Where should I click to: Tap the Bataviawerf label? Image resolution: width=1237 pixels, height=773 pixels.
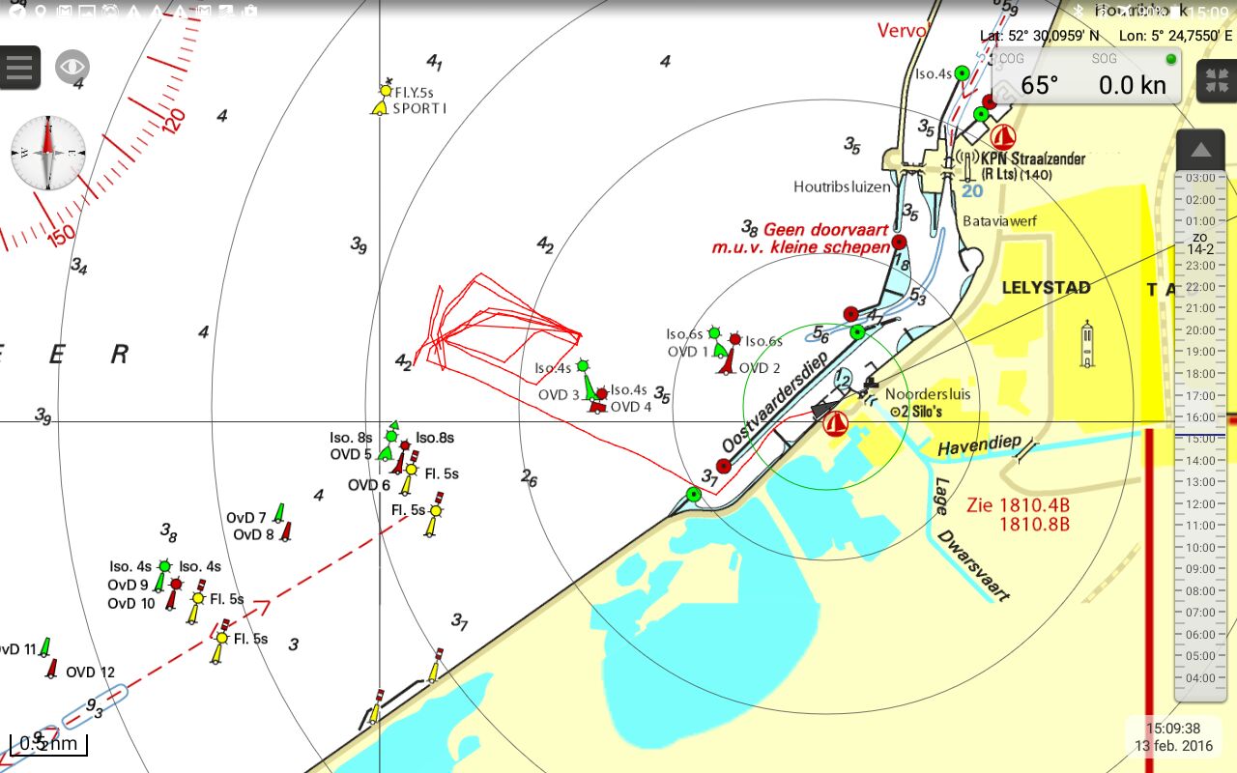tap(999, 221)
